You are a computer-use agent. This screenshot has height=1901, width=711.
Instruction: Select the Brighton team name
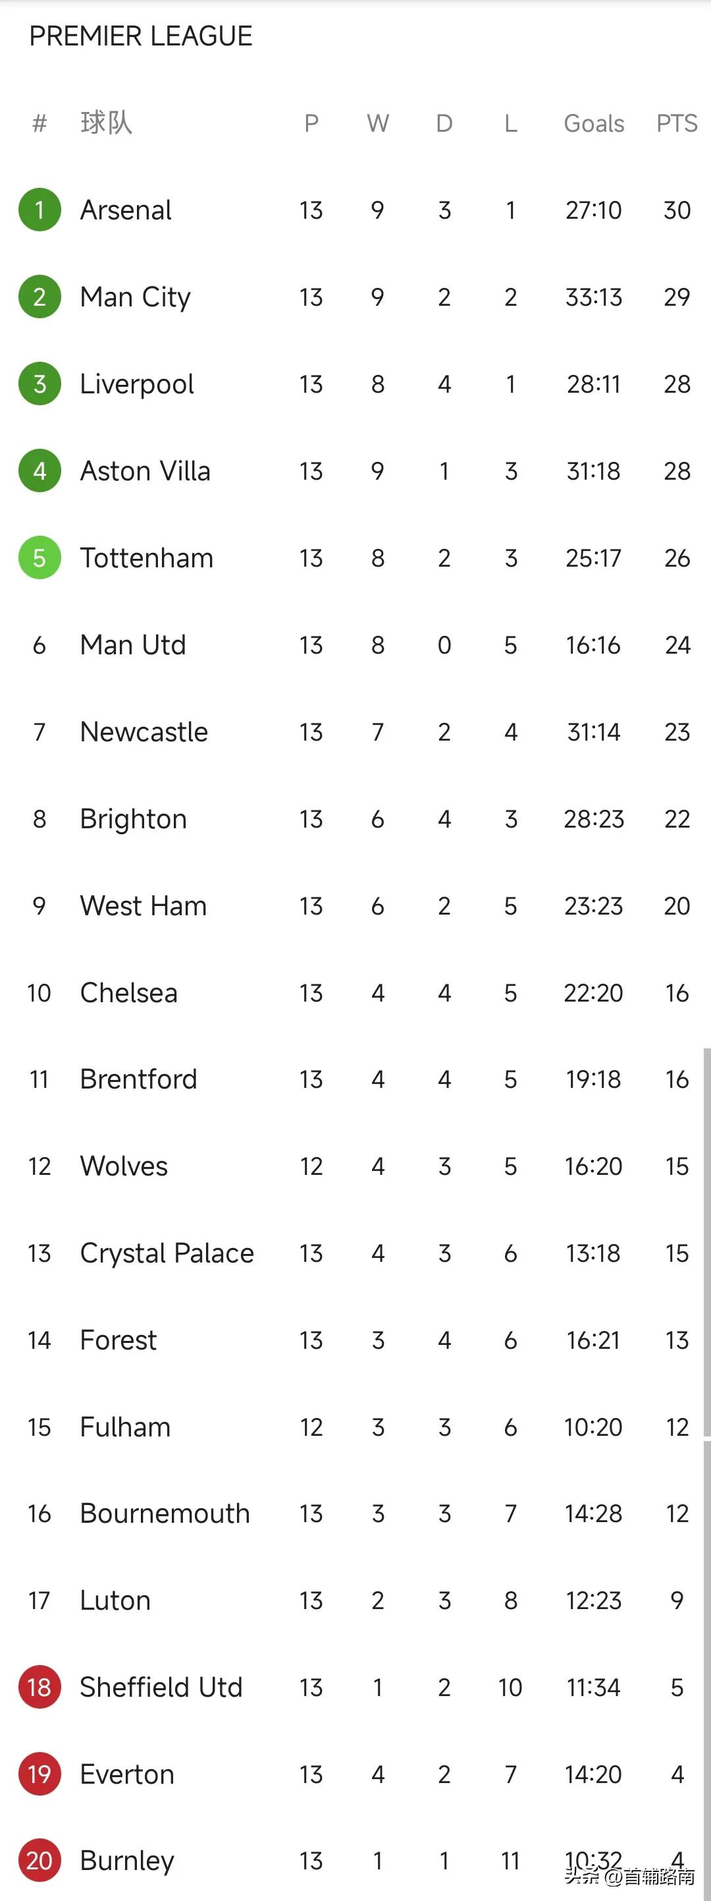click(134, 819)
